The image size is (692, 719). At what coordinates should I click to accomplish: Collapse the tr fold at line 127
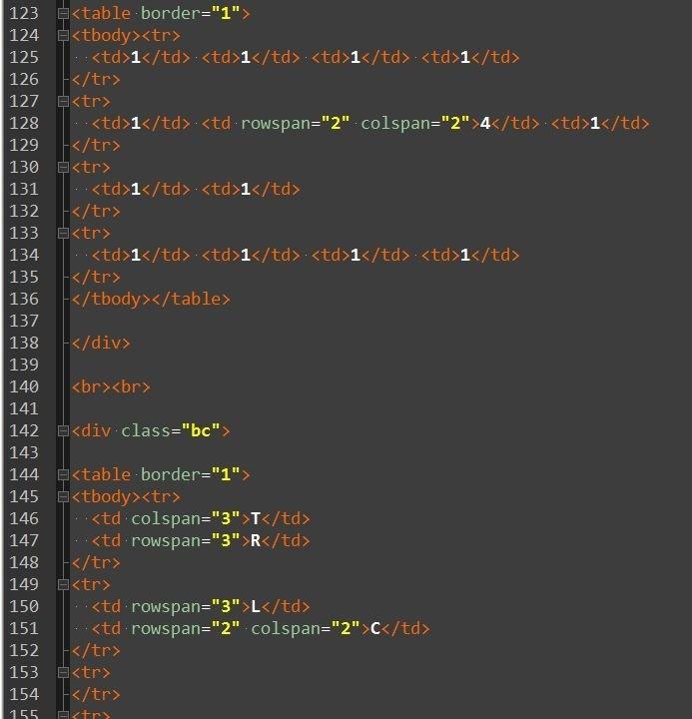tap(63, 101)
